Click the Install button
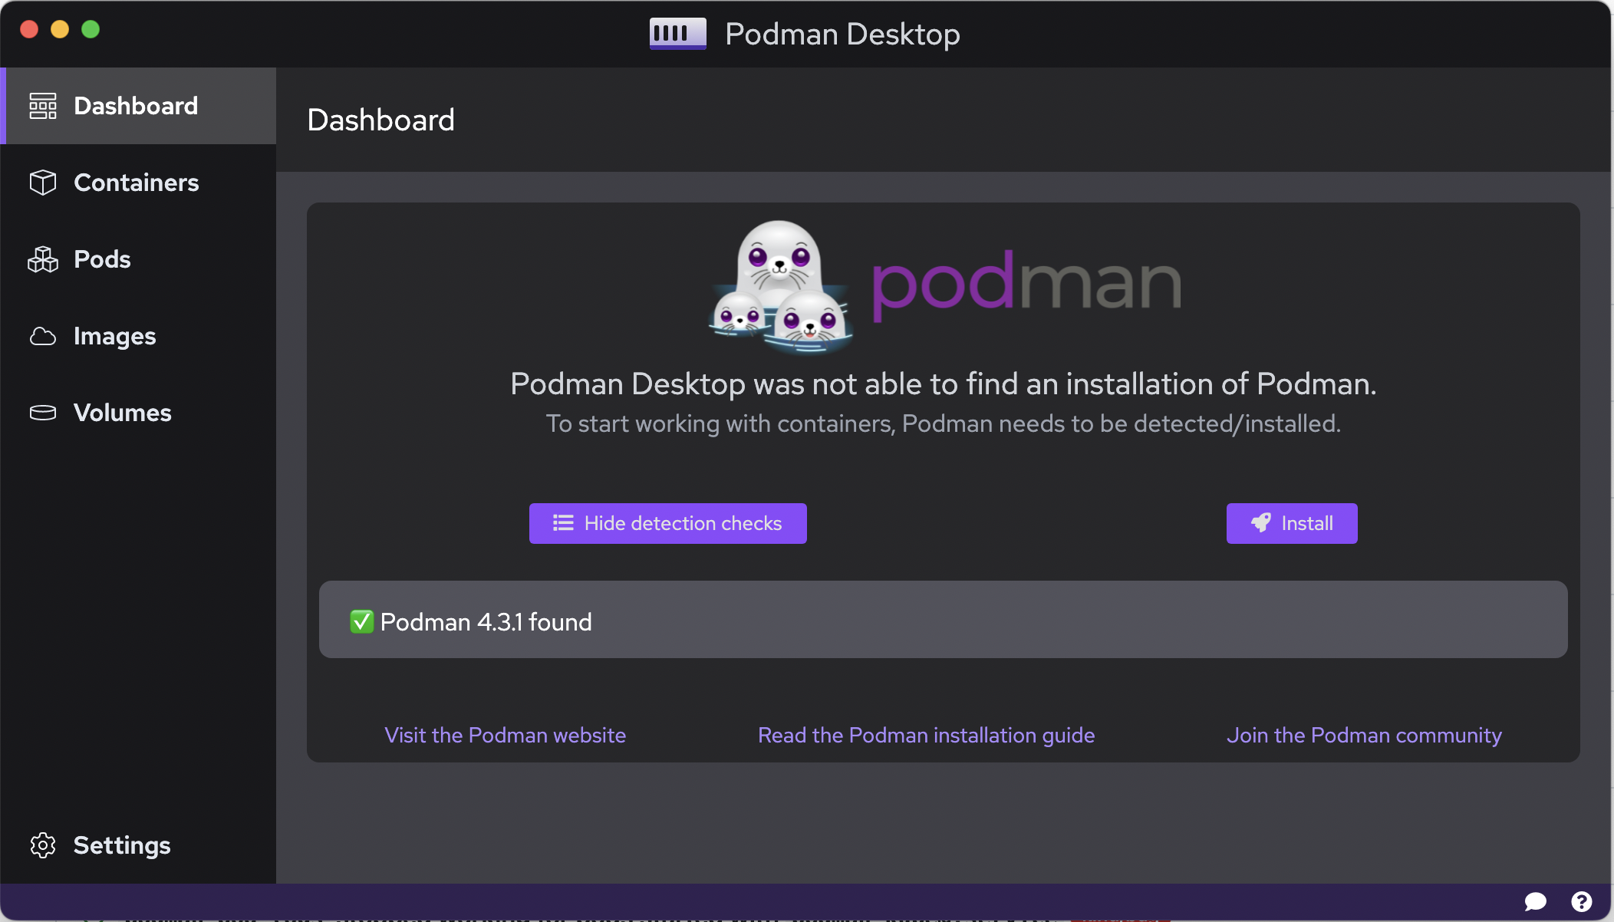 coord(1291,523)
